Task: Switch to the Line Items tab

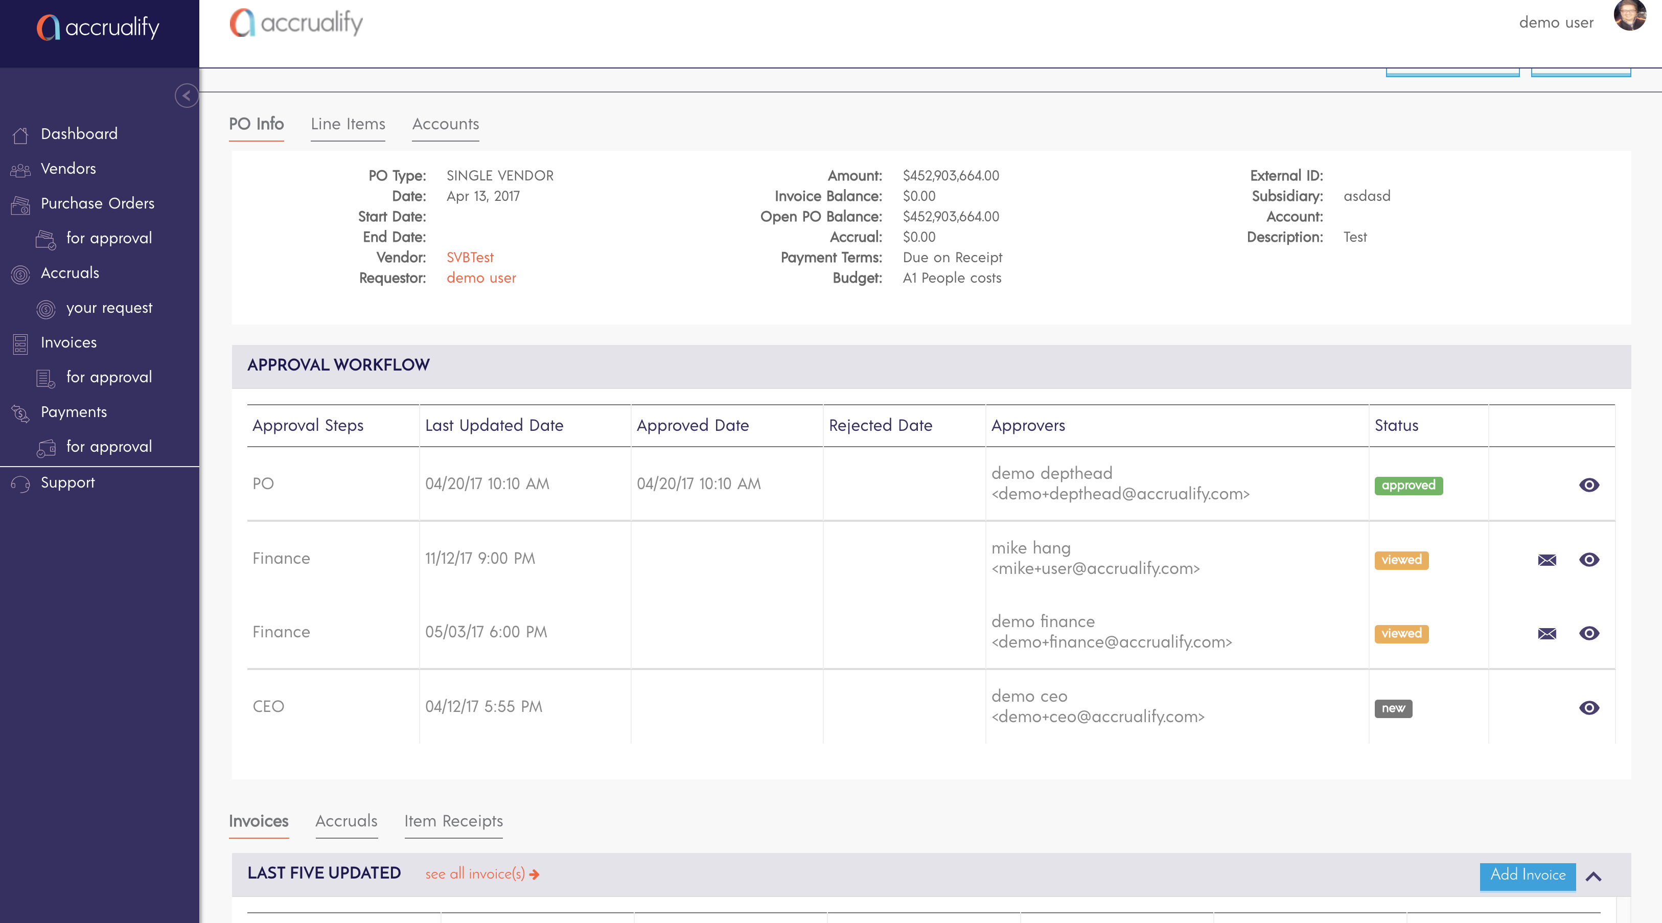Action: point(348,124)
